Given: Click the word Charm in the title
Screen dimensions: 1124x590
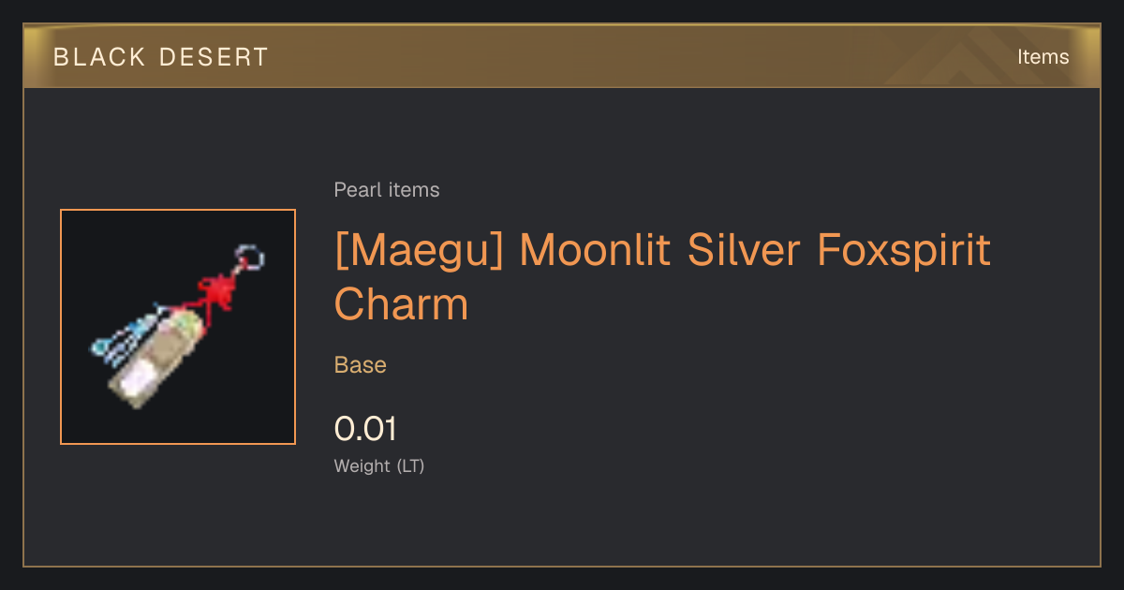Looking at the screenshot, I should coord(401,304).
